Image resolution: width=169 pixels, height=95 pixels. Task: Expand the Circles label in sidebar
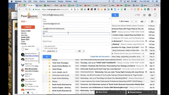(x=20, y=44)
